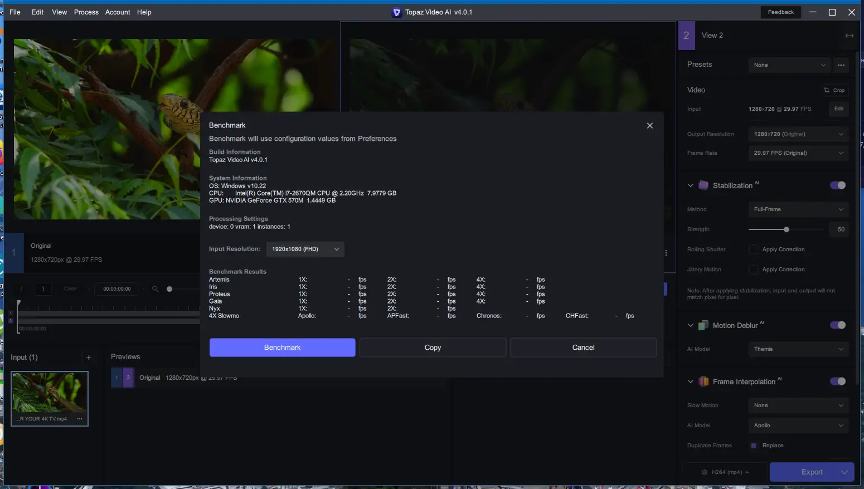Open the three-dot menu on the input video thumbnail
The height and width of the screenshot is (489, 864).
[x=80, y=419]
